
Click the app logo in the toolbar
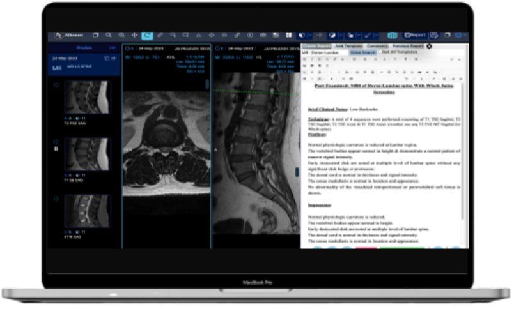coord(58,35)
